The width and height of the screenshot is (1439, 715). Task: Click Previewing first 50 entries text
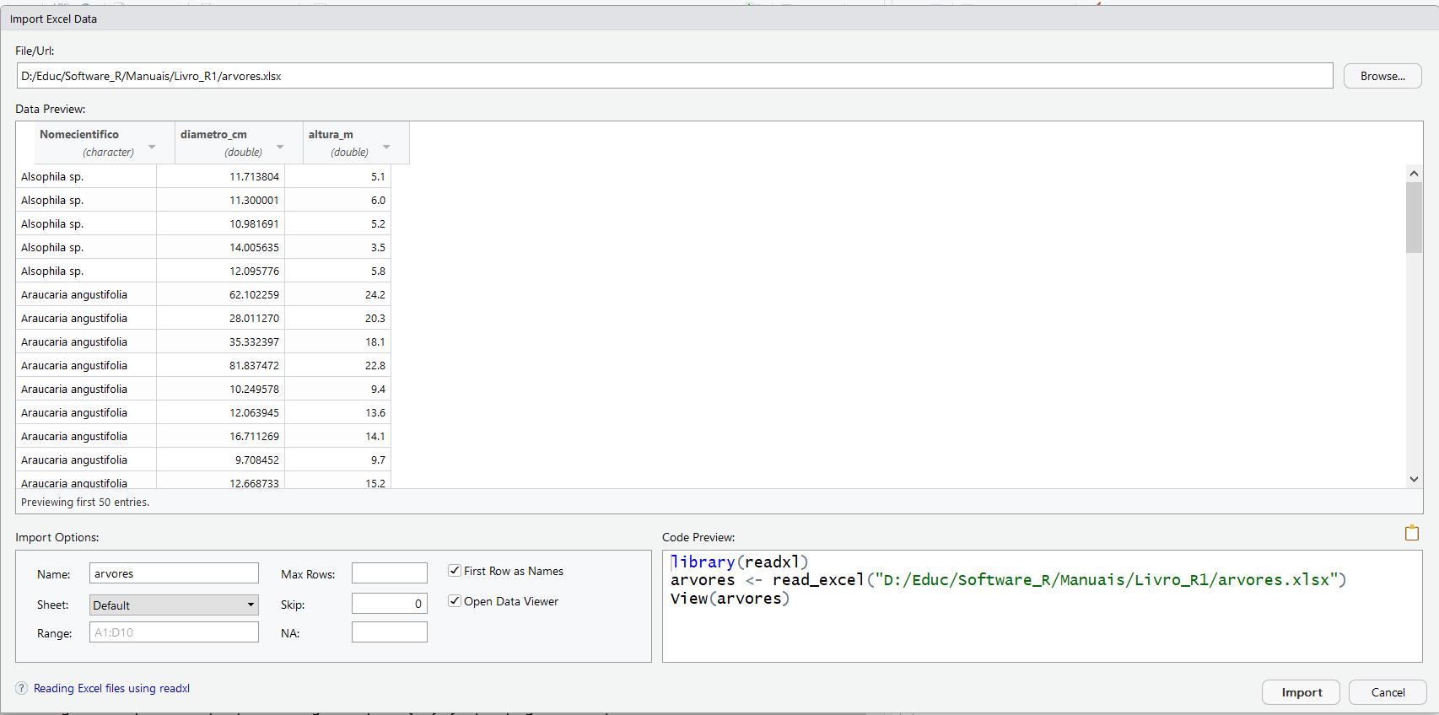point(85,502)
